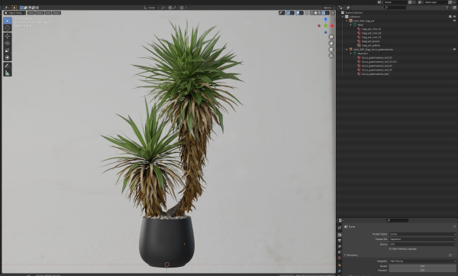Switch between perspective and orthographic view
This screenshot has height=276, width=458.
pyautogui.click(x=331, y=56)
